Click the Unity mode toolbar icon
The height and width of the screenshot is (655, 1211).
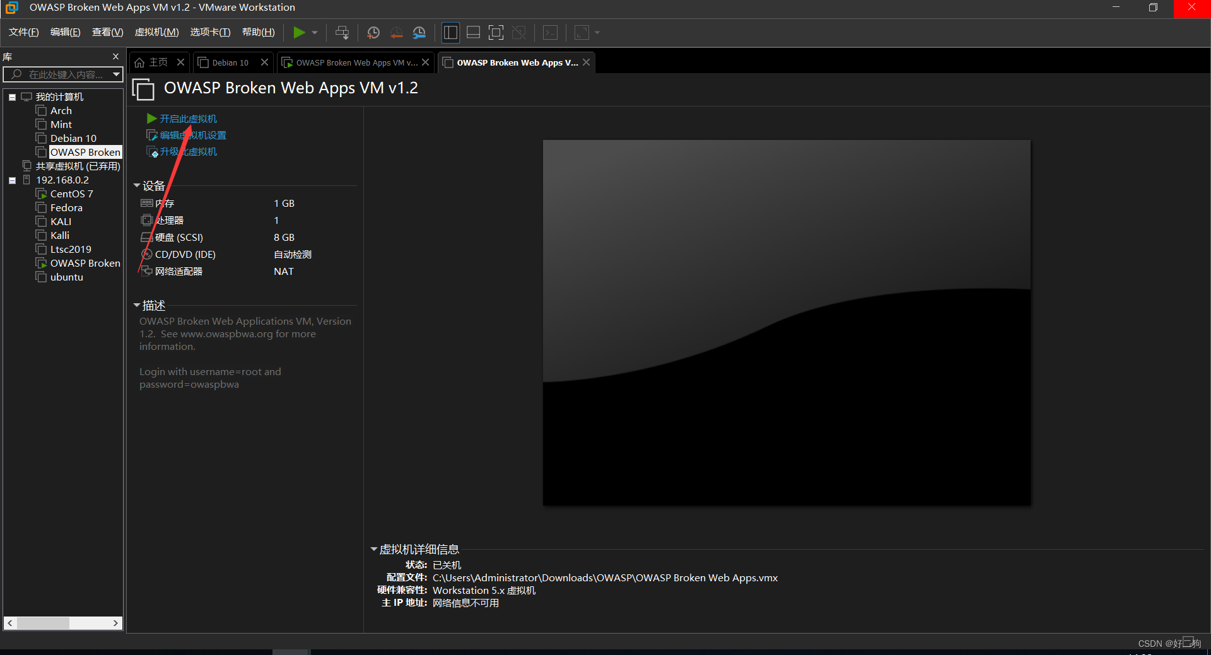[x=519, y=33]
